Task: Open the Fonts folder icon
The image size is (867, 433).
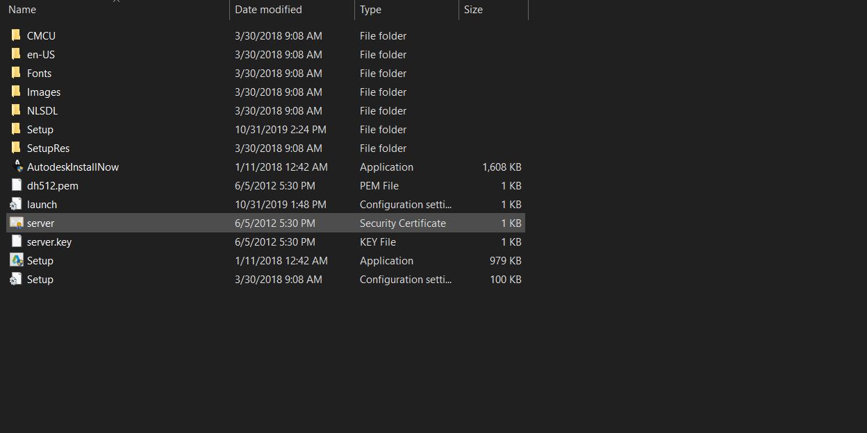Action: (x=16, y=73)
